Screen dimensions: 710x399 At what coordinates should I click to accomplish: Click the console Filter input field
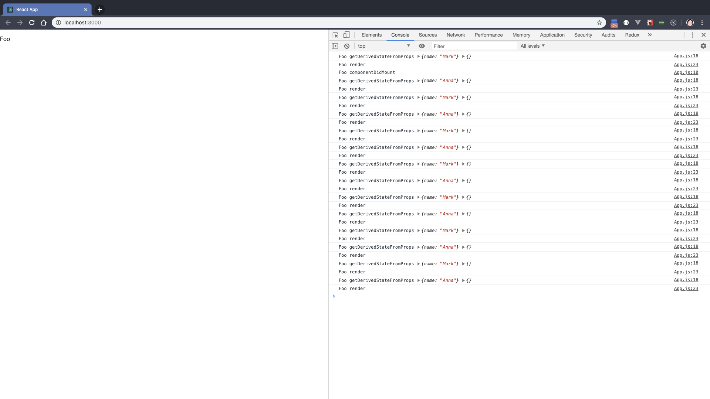[474, 46]
